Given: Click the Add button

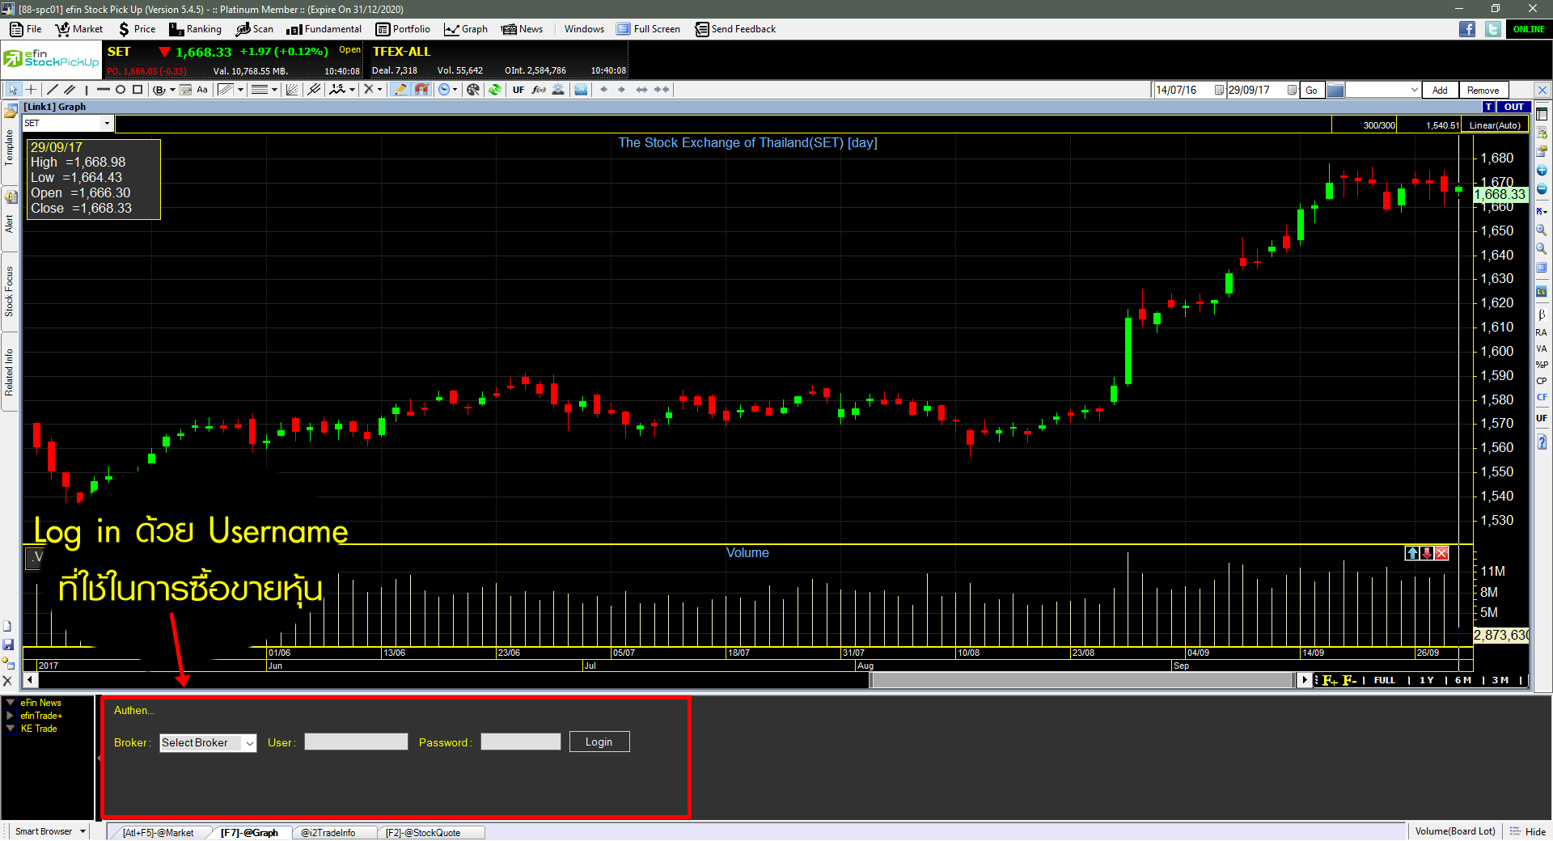Looking at the screenshot, I should 1440,90.
